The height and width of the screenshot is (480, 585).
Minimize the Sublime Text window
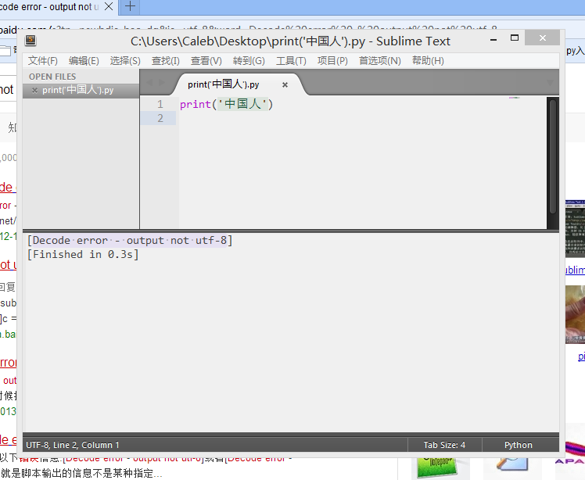pyautogui.click(x=493, y=39)
